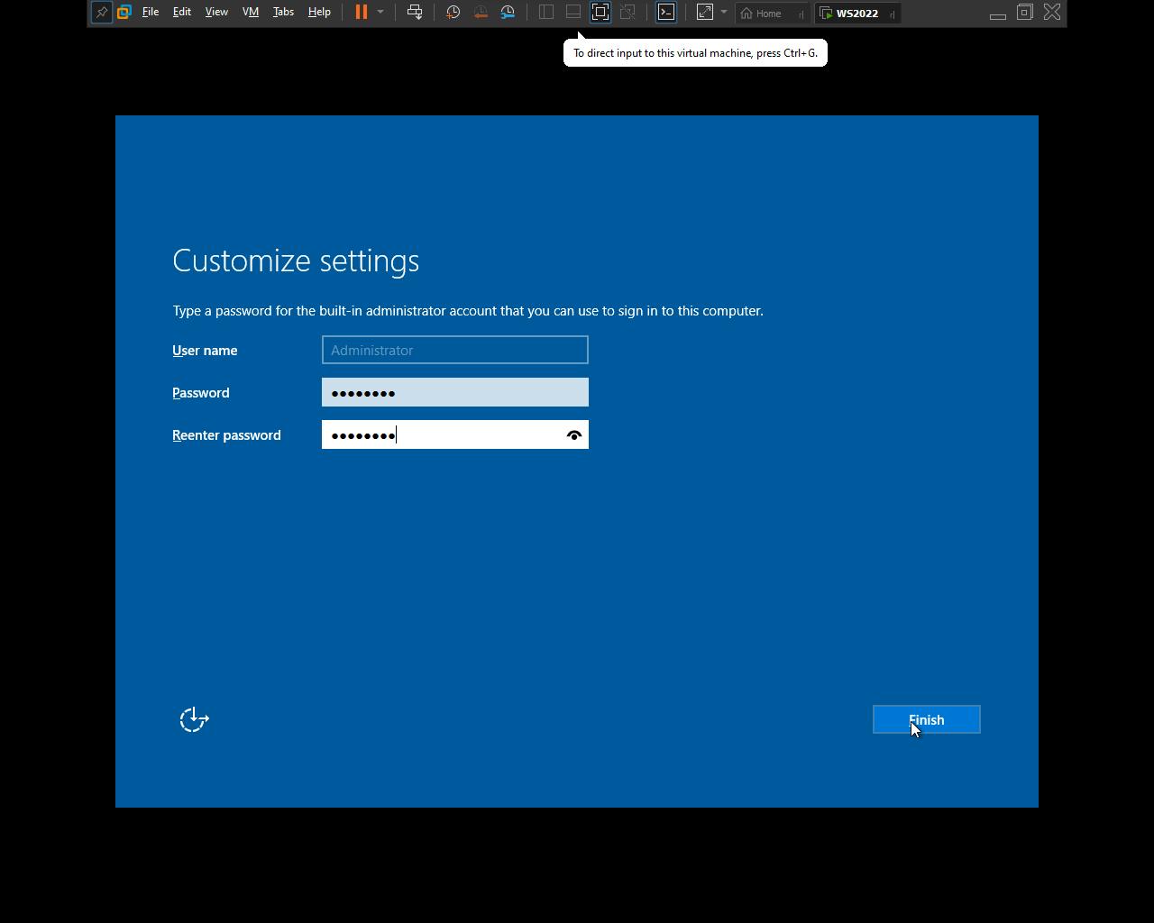Toggle unity mode icon in toolbar
This screenshot has width=1154, height=923.
pos(627,13)
